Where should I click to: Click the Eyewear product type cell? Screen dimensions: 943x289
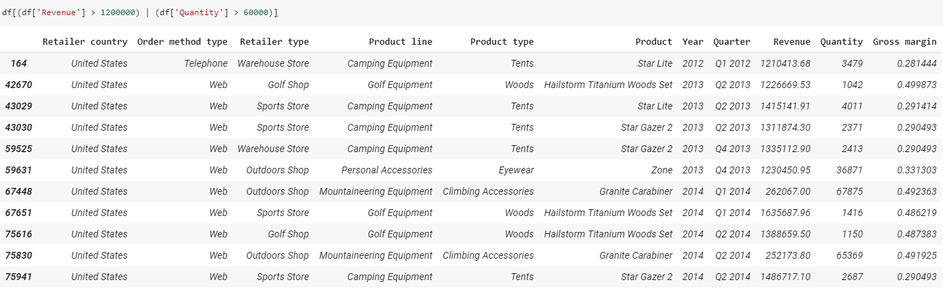click(x=516, y=170)
